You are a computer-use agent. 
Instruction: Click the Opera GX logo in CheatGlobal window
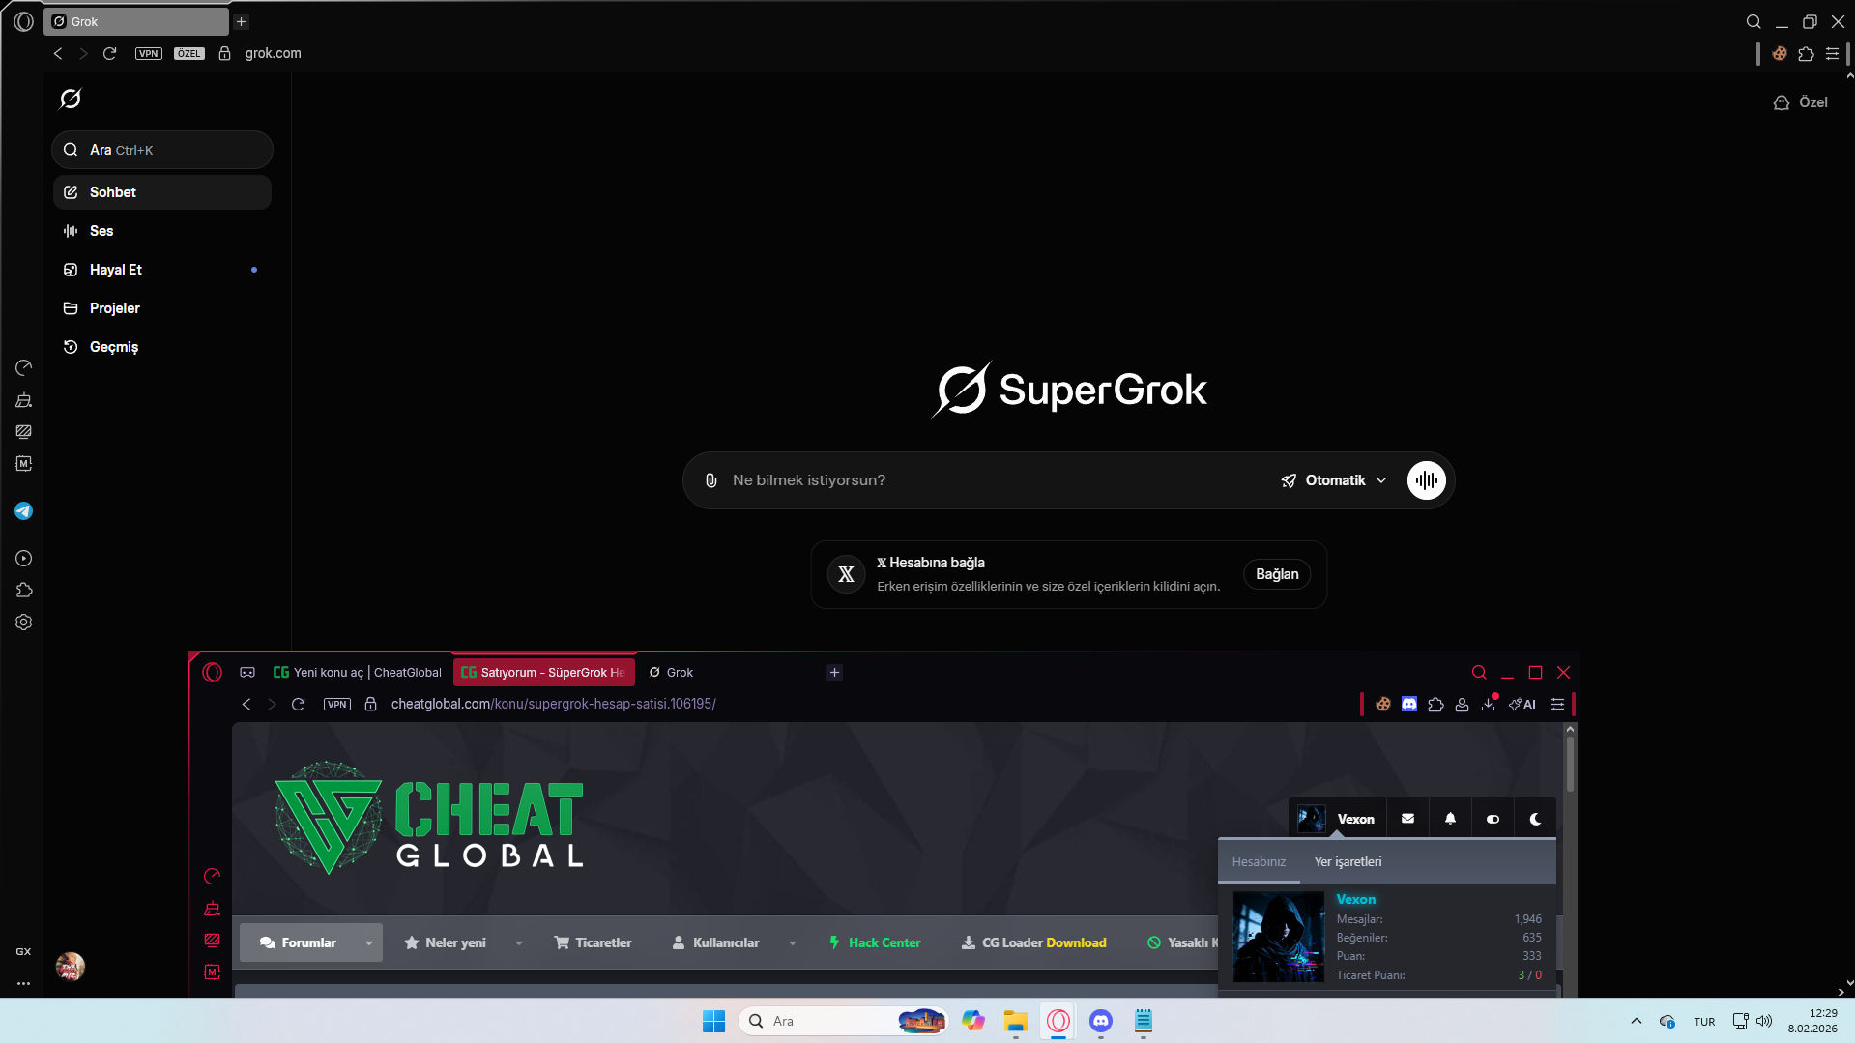213,673
